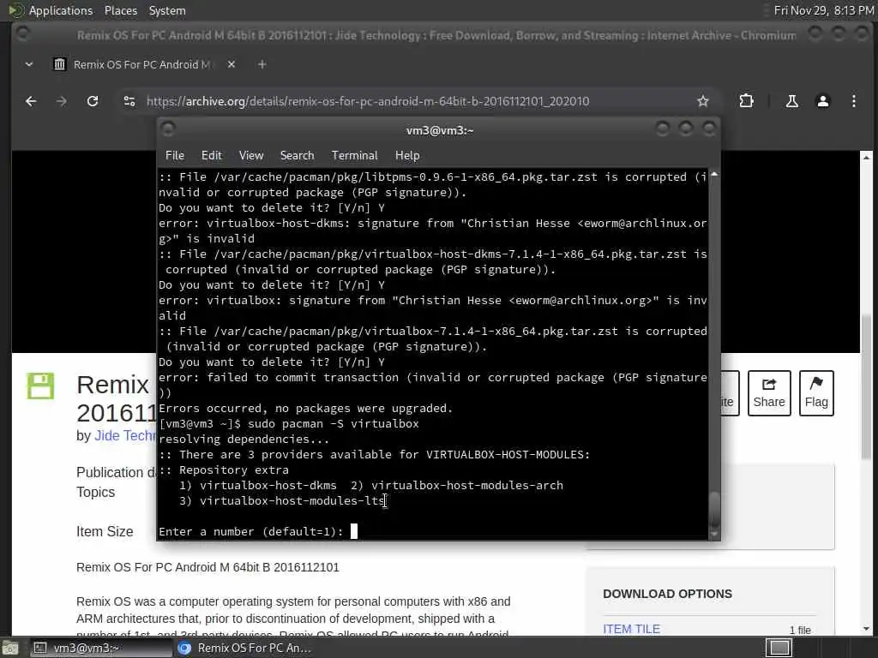
Task: Open the Places menu
Action: [120, 10]
